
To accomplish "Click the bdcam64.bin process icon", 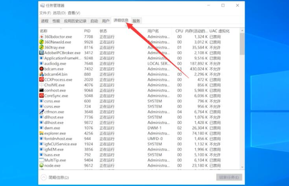I will (x=41, y=74).
